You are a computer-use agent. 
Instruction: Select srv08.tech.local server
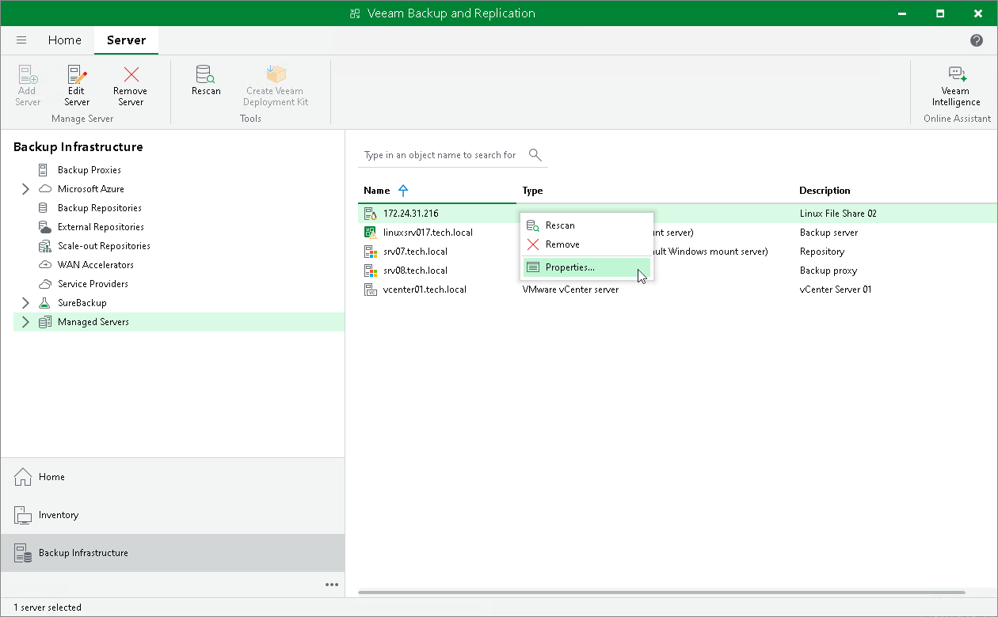[x=415, y=271]
